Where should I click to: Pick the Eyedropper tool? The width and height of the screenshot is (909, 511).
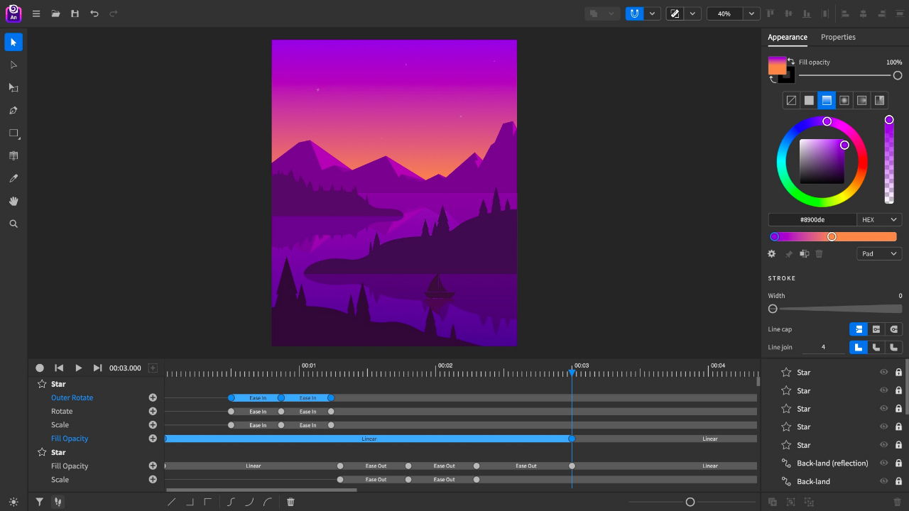coord(13,178)
